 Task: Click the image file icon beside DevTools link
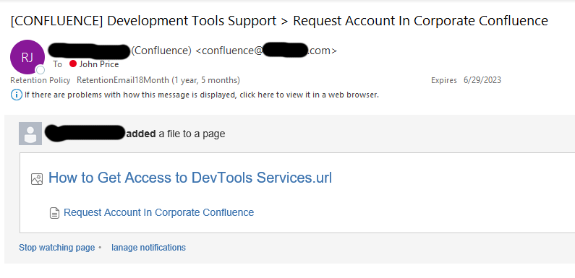pos(37,179)
